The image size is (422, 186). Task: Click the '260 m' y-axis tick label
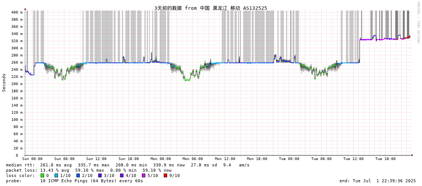point(17,62)
